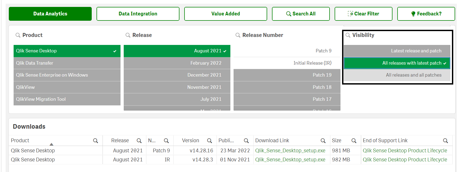The height and width of the screenshot is (172, 457).
Task: Click the Version column header label
Action: point(190,140)
